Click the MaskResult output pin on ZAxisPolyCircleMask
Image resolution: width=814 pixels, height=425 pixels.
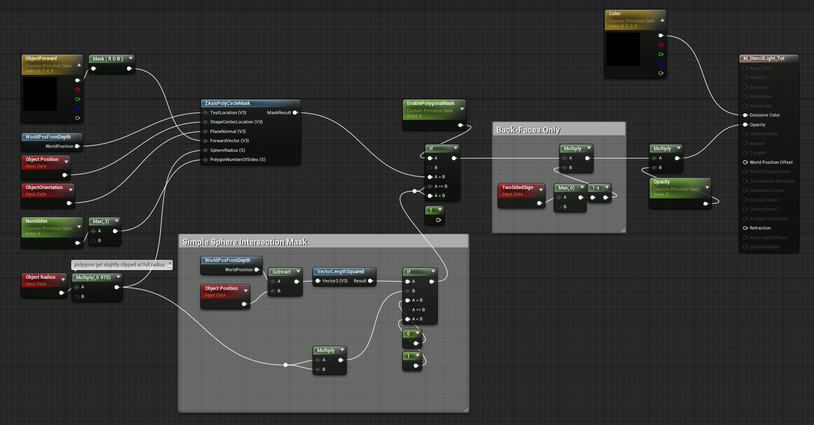point(295,113)
